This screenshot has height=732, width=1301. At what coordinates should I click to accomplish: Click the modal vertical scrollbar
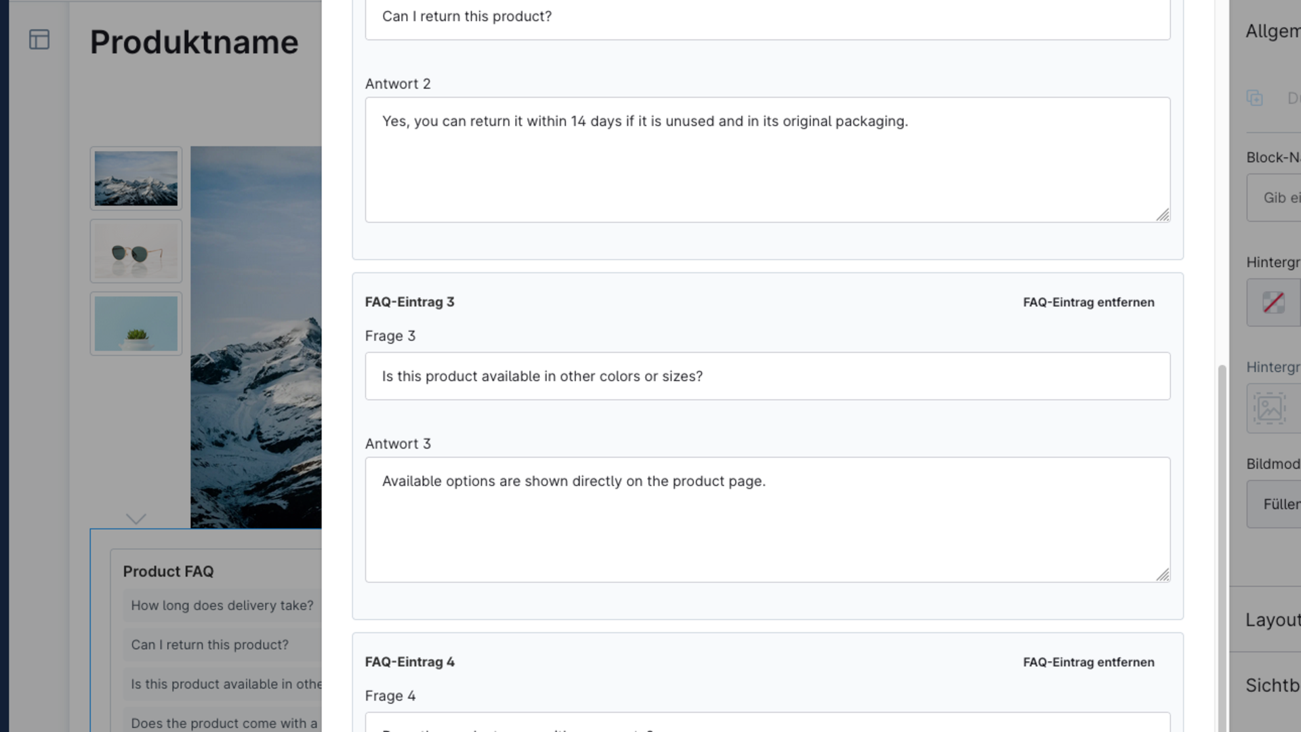1222,548
